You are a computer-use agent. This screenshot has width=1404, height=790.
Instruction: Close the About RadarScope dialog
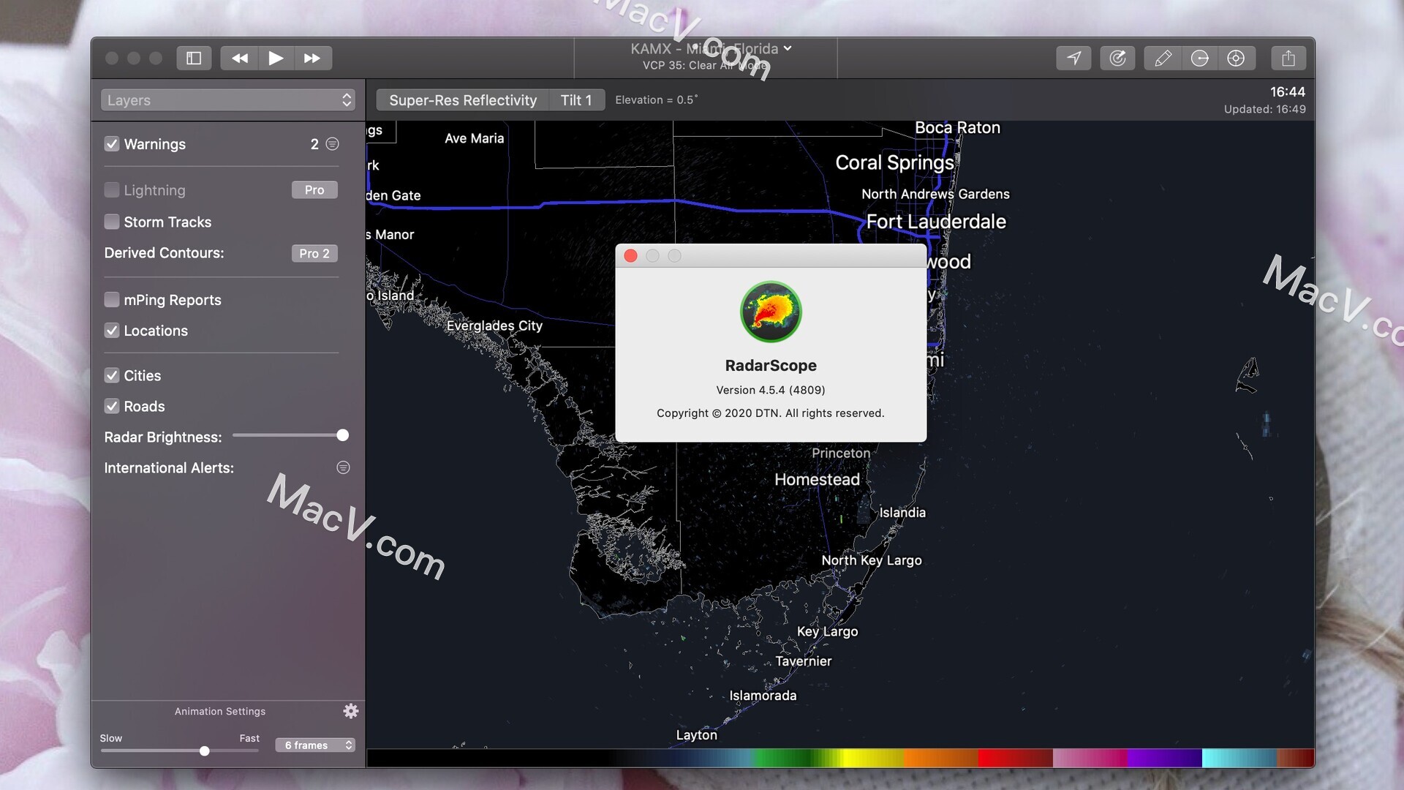coord(630,255)
